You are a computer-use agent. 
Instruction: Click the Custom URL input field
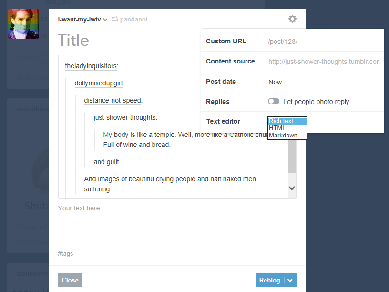[323, 42]
